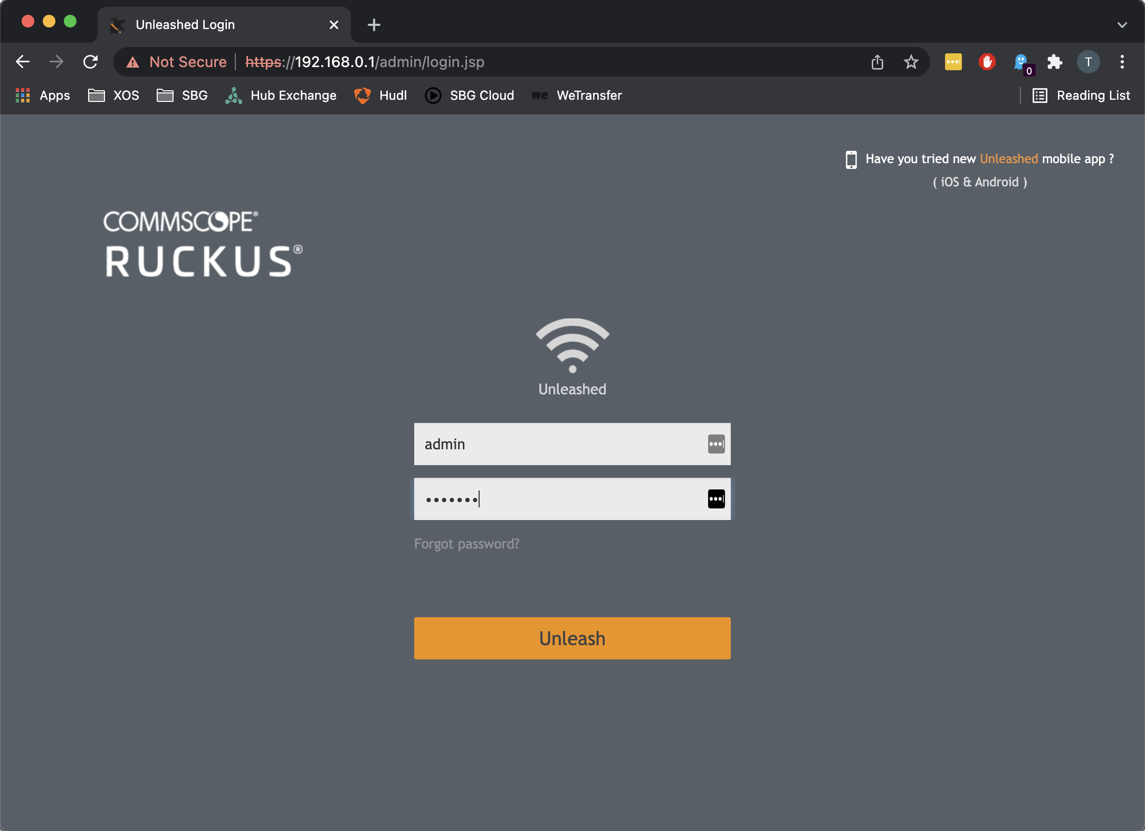Image resolution: width=1145 pixels, height=831 pixels.
Task: Open the Hub Exchange bookmark
Action: [281, 96]
